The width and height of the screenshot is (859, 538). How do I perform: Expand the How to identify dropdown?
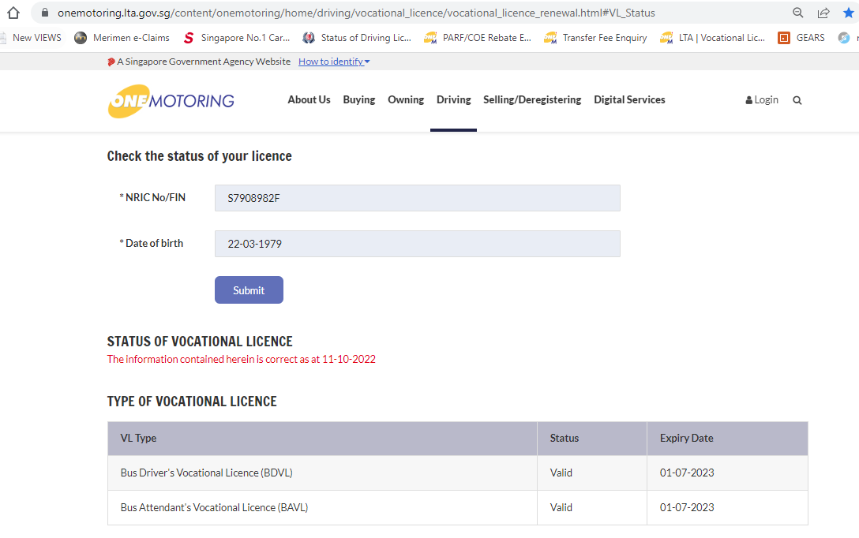334,62
